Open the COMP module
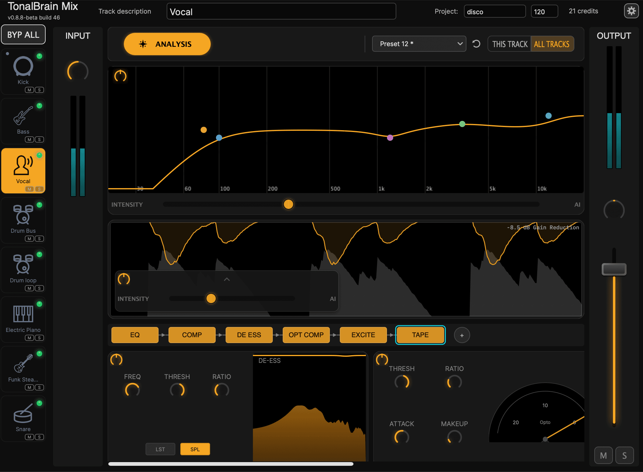The width and height of the screenshot is (643, 472). (x=192, y=335)
